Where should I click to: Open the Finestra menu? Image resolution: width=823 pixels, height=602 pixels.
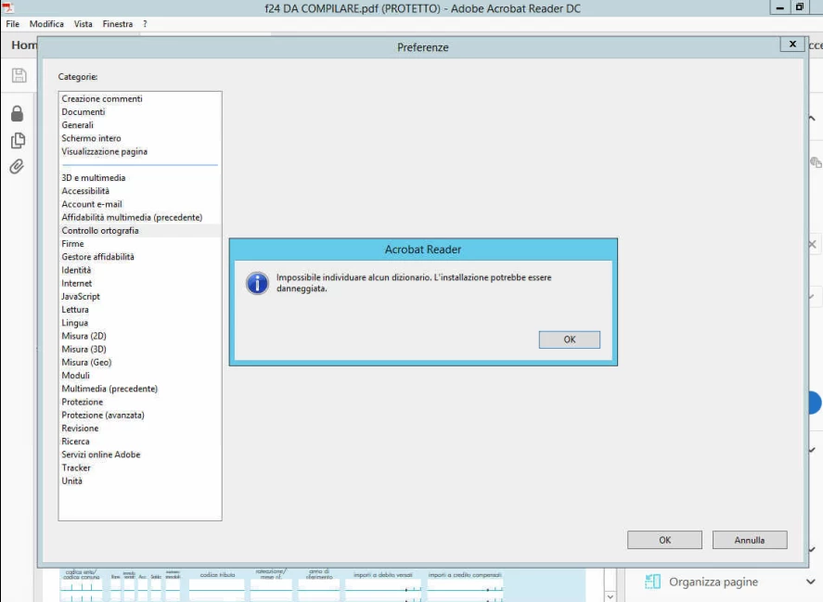pos(118,24)
